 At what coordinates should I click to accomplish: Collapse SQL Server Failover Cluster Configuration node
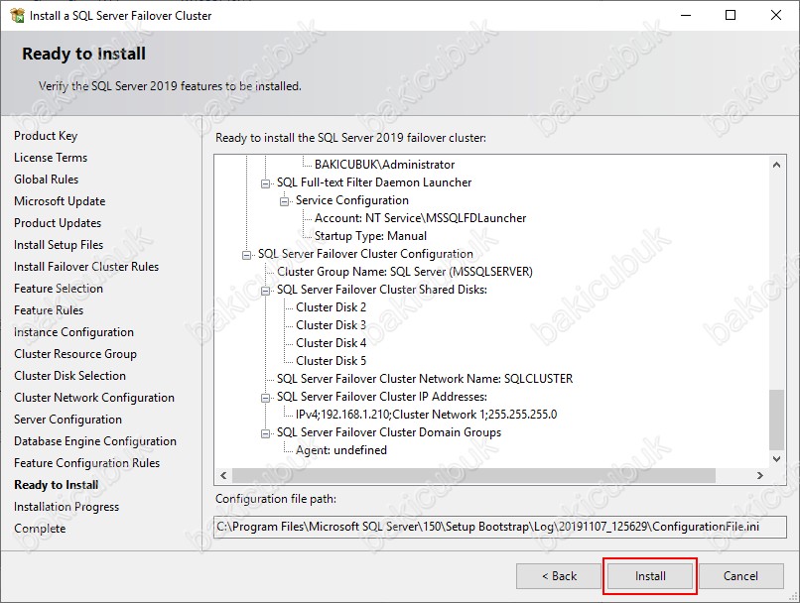pos(246,255)
